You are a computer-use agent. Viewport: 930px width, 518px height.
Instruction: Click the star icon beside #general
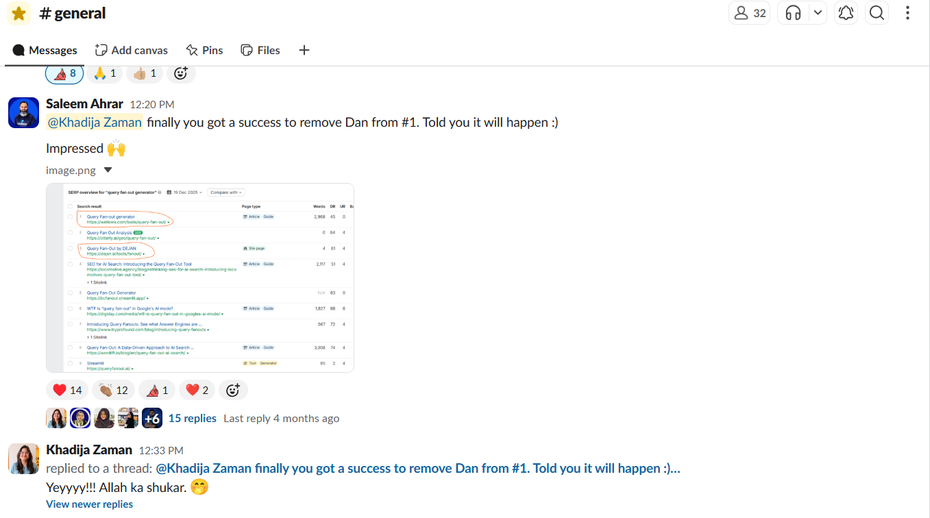coord(19,13)
